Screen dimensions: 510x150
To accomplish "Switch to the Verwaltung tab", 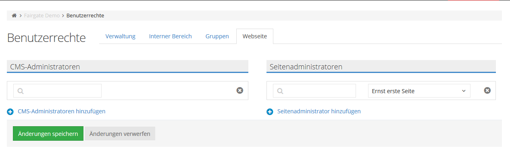I will tap(121, 36).
